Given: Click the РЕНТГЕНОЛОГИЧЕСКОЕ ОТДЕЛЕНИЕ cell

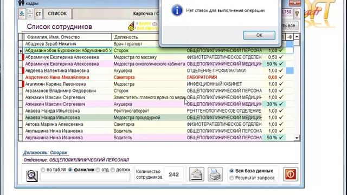Looking at the screenshot, I should (224, 110).
